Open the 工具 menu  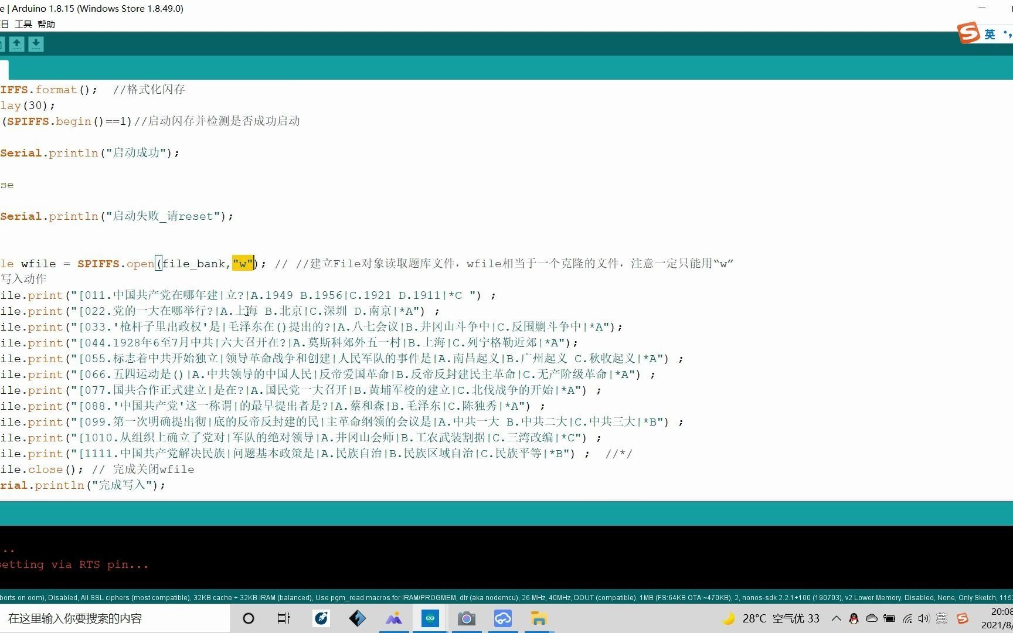[23, 24]
